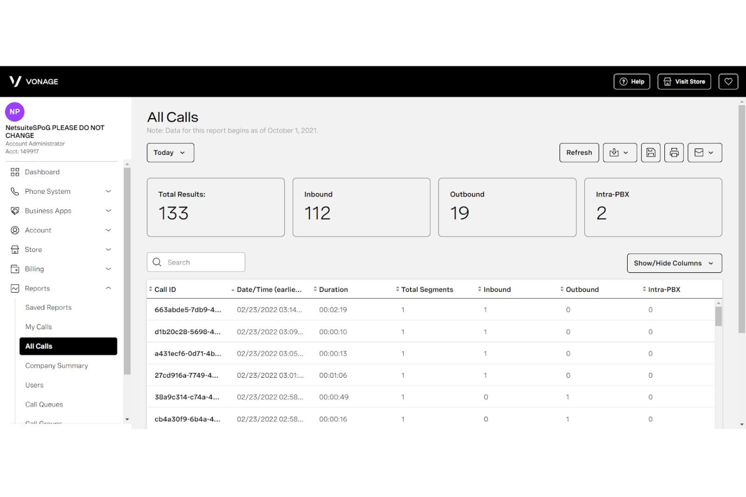This screenshot has height=497, width=746.
Task: Click the search magnifier icon
Action: (157, 262)
